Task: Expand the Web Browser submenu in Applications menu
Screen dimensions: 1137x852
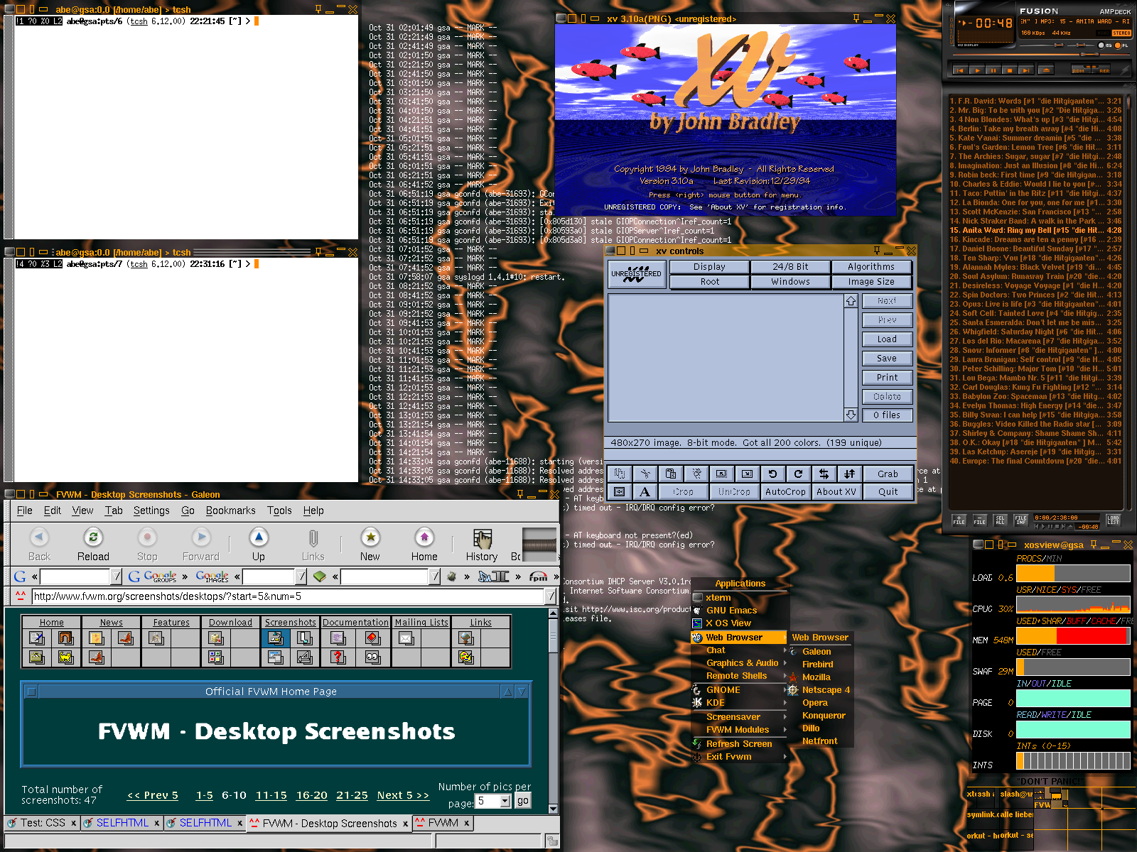Action: coord(735,638)
